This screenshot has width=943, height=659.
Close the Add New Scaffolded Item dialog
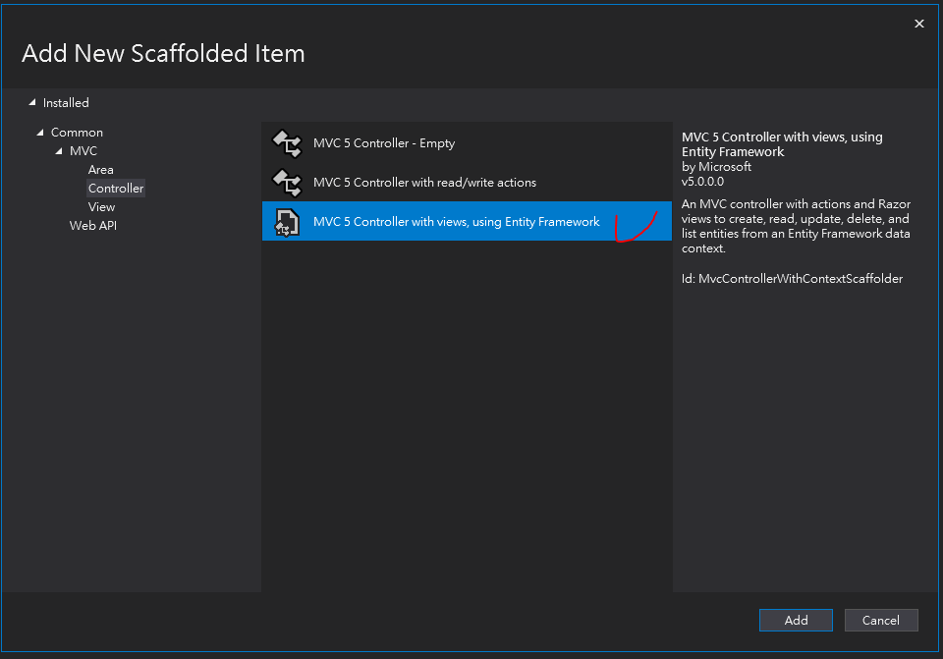click(x=919, y=24)
